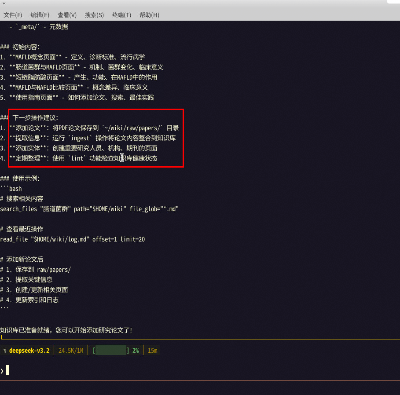Open the 查看(V) menu
This screenshot has height=395, width=400.
click(x=67, y=15)
